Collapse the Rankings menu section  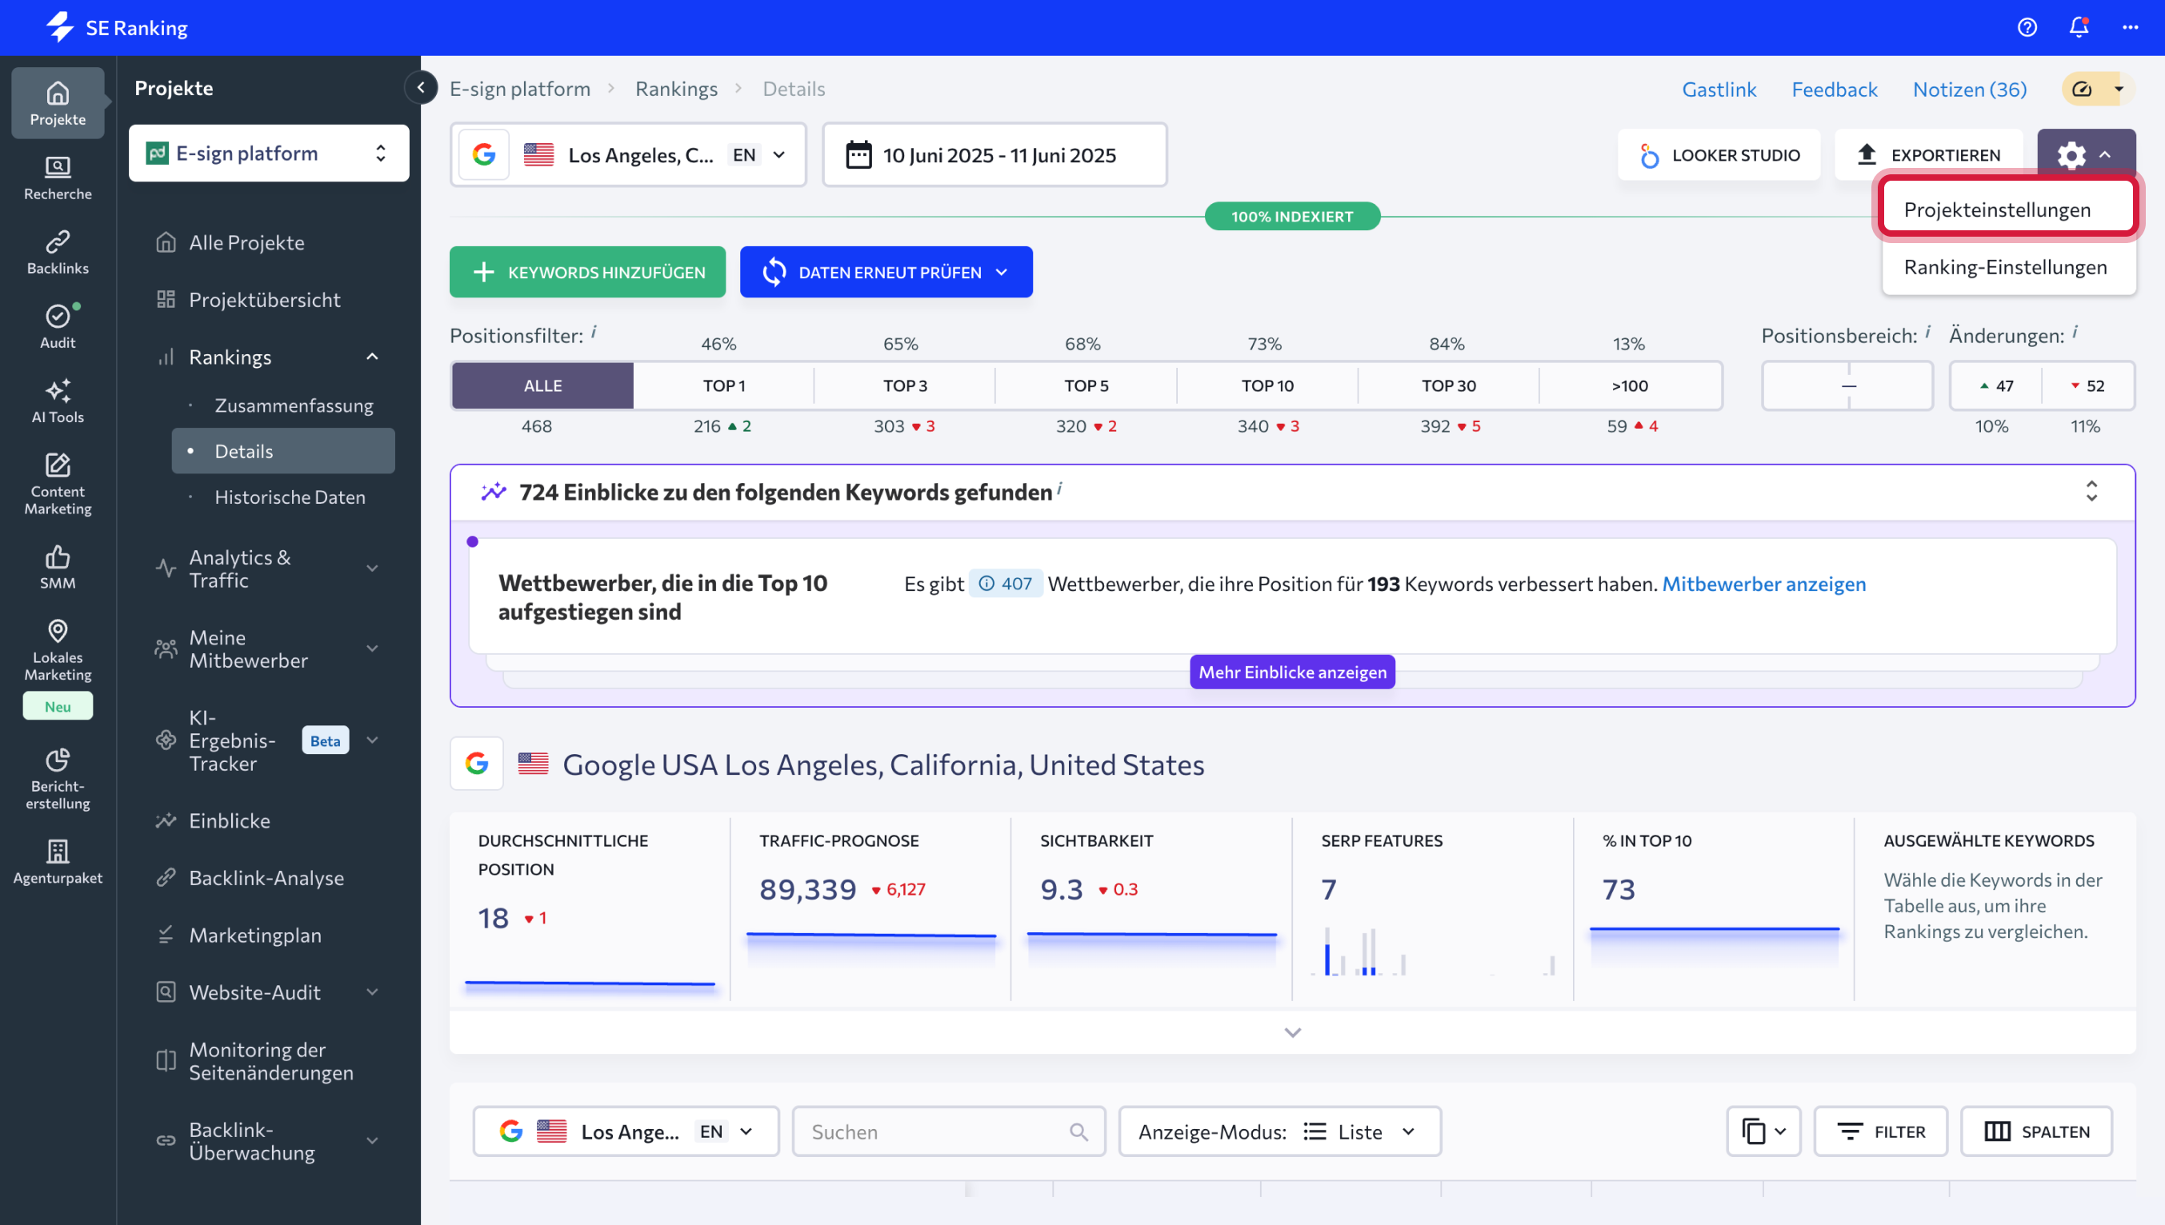(372, 357)
